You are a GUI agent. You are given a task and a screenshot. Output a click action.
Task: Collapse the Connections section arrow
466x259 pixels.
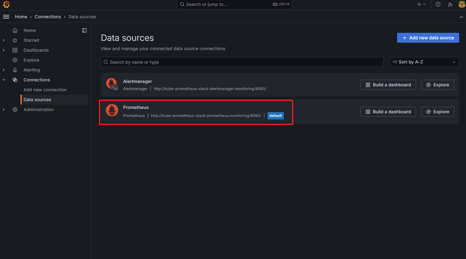pyautogui.click(x=4, y=80)
